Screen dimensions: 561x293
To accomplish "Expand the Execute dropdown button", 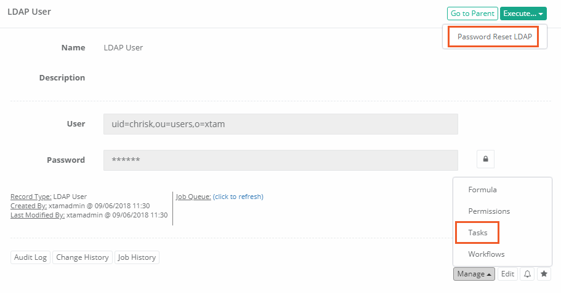I will (x=523, y=14).
